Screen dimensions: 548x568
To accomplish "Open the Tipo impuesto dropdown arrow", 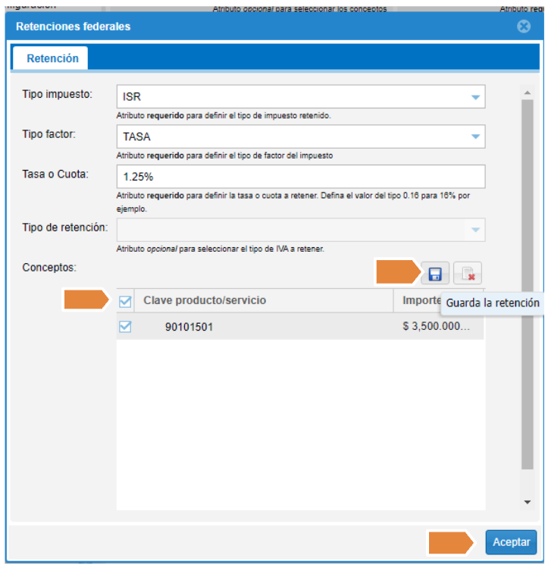I will point(475,97).
